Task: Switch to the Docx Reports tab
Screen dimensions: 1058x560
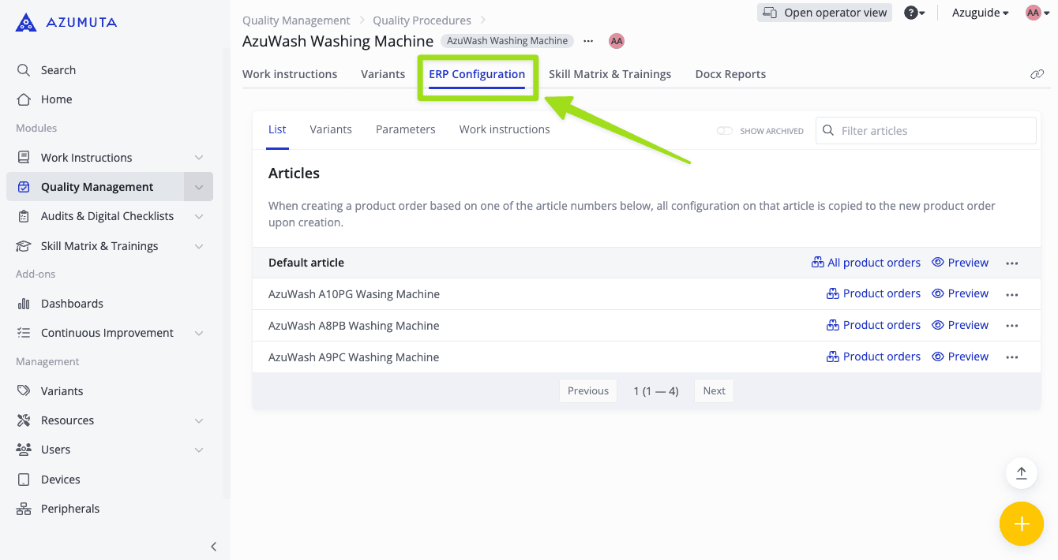Action: [x=730, y=73]
